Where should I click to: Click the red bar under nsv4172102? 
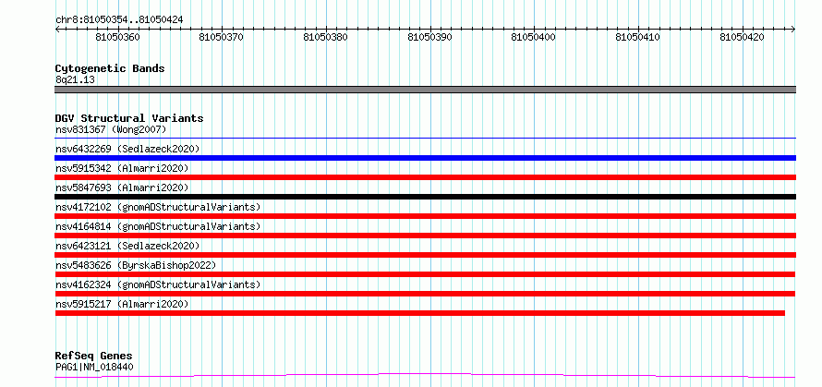pos(425,216)
